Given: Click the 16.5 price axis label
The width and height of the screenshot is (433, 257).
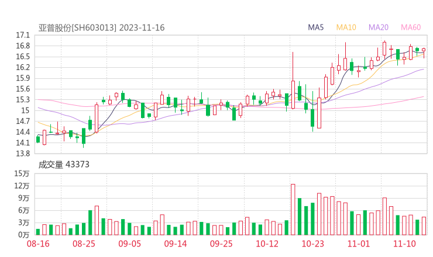Looking at the screenshot, I should click(23, 57).
